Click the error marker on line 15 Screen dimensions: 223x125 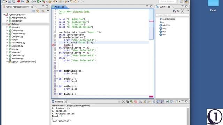[53, 45]
